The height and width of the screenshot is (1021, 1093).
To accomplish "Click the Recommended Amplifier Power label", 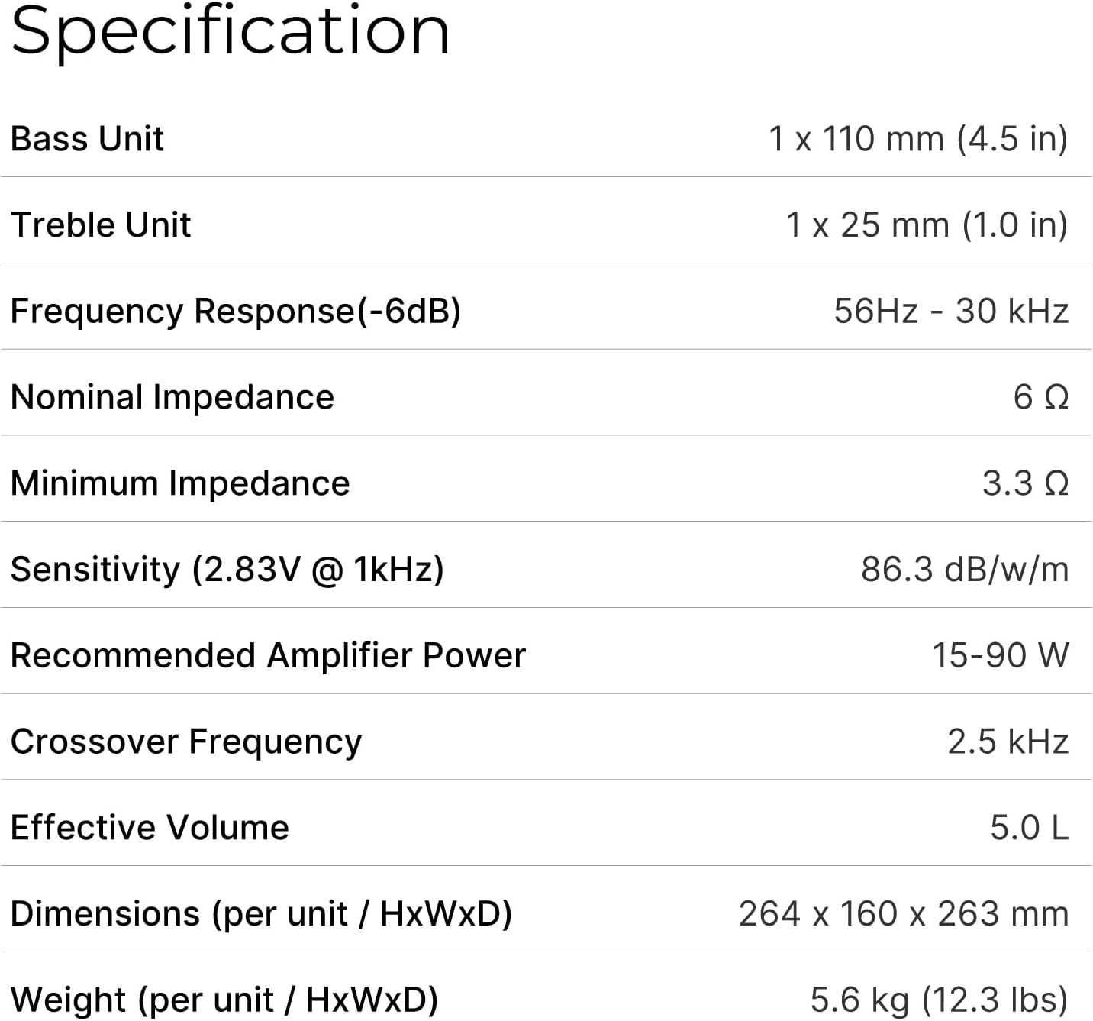I will coord(269,655).
